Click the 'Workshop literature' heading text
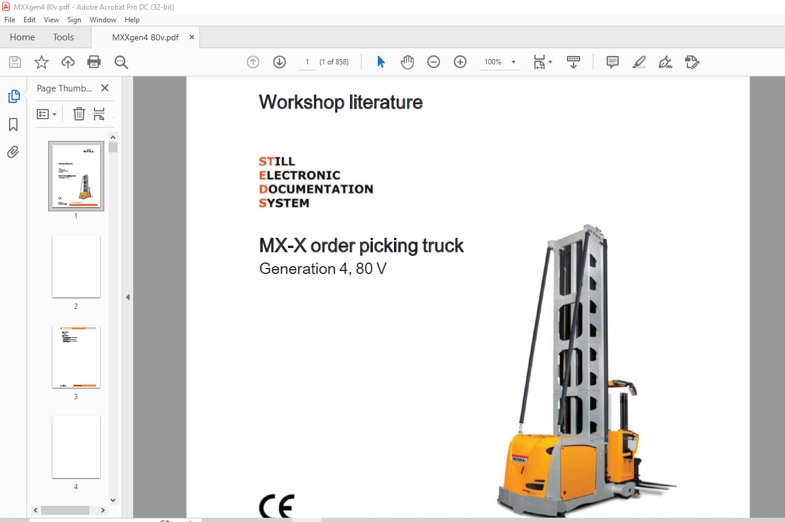 [341, 102]
